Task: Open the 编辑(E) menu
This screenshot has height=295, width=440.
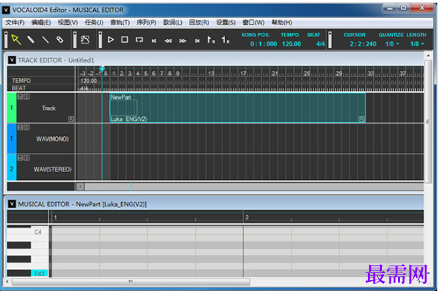Action: coord(41,23)
